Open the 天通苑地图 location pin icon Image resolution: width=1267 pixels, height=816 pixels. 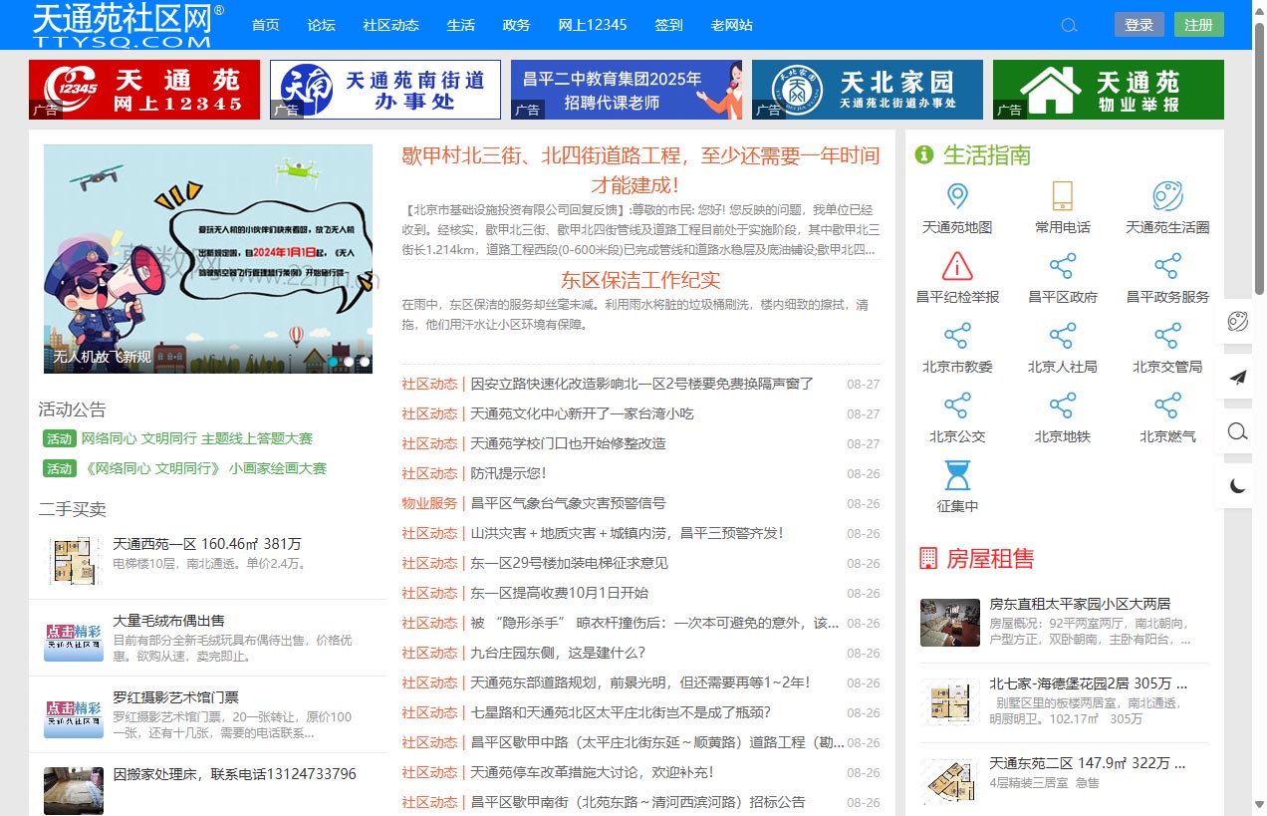[x=957, y=196]
